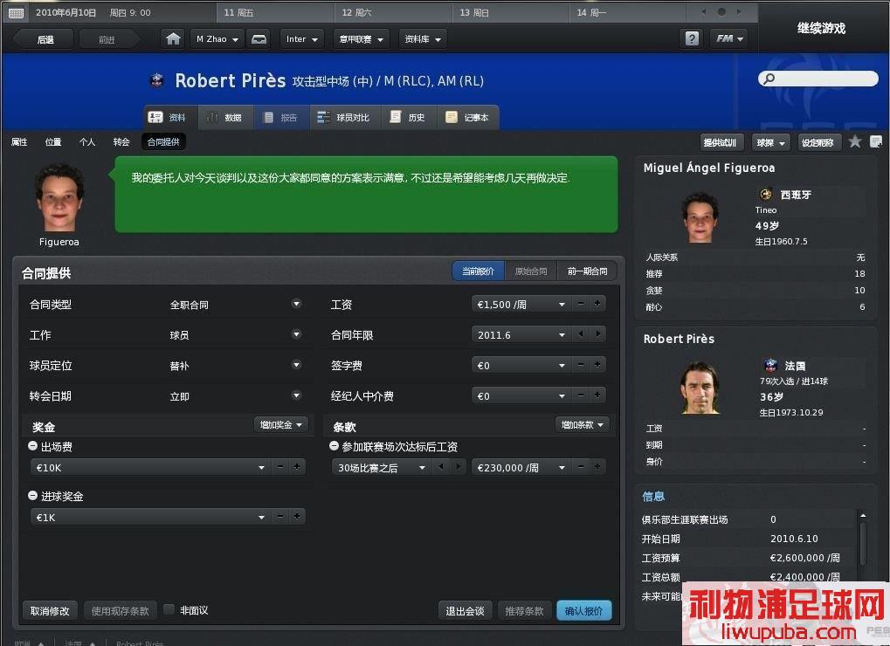The width and height of the screenshot is (890, 646).
Task: Click the 12 周六 calendar day
Action: pyautogui.click(x=393, y=12)
